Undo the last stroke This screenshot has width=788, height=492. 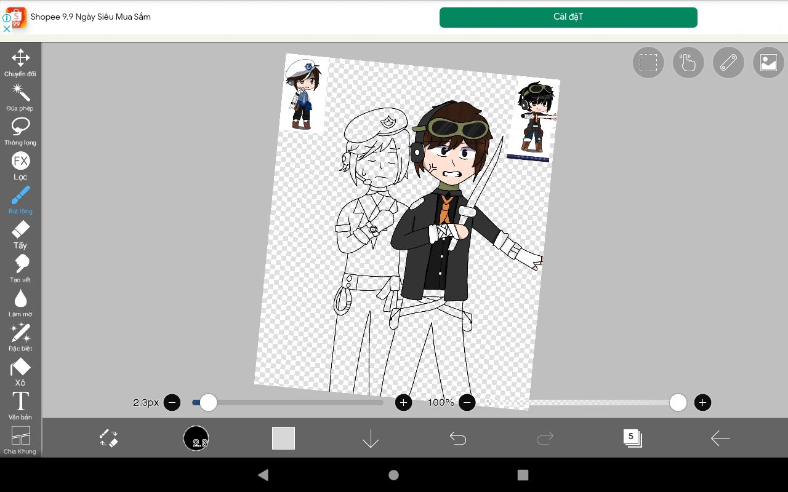(x=458, y=438)
